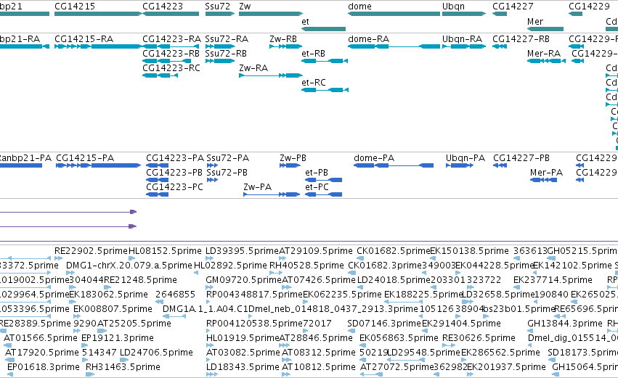The width and height of the screenshot is (618, 378).
Task: Select the Zw-RB transcript
Action: (286, 46)
